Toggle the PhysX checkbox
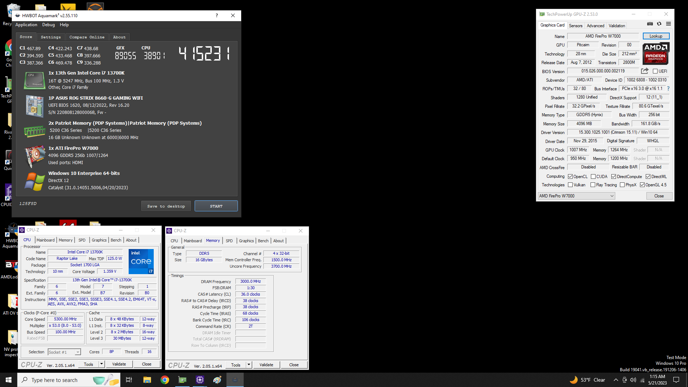 click(622, 185)
